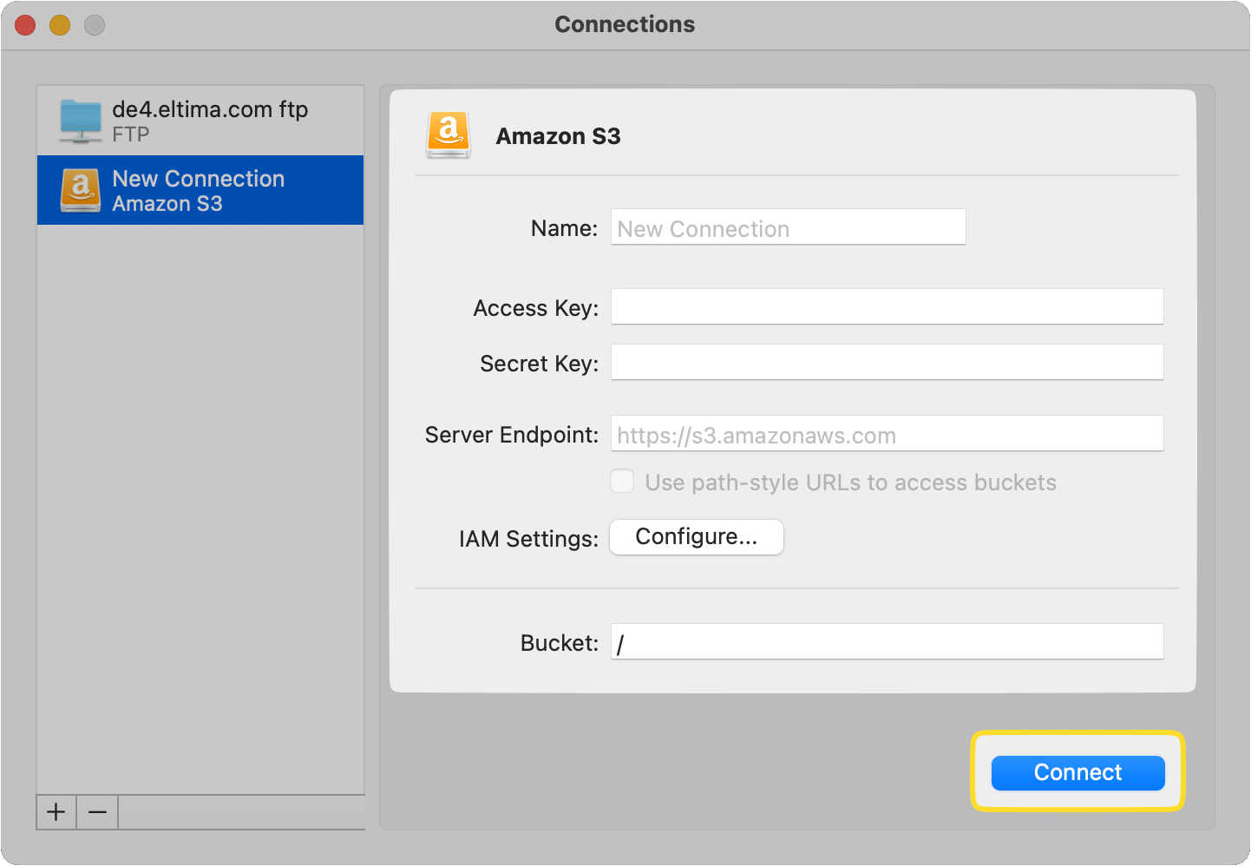Open IAM Settings with the Configure button
Image resolution: width=1251 pixels, height=866 pixels.
[696, 537]
